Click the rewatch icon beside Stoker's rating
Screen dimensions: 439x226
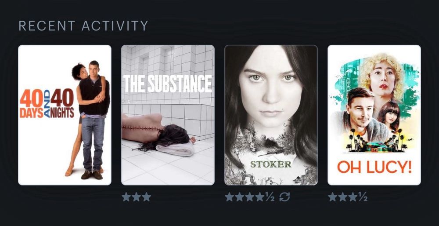284,197
